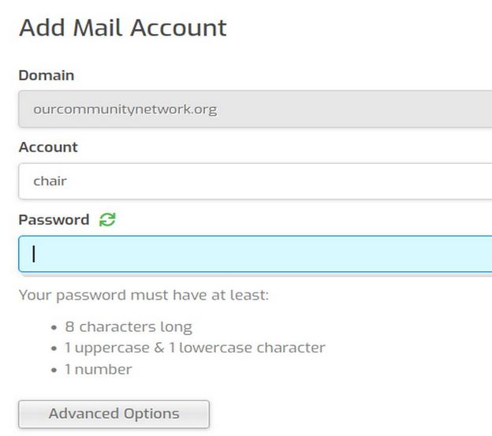Click the uppercase and lowercase character requirement
Image resolution: width=492 pixels, height=436 pixels.
(195, 348)
